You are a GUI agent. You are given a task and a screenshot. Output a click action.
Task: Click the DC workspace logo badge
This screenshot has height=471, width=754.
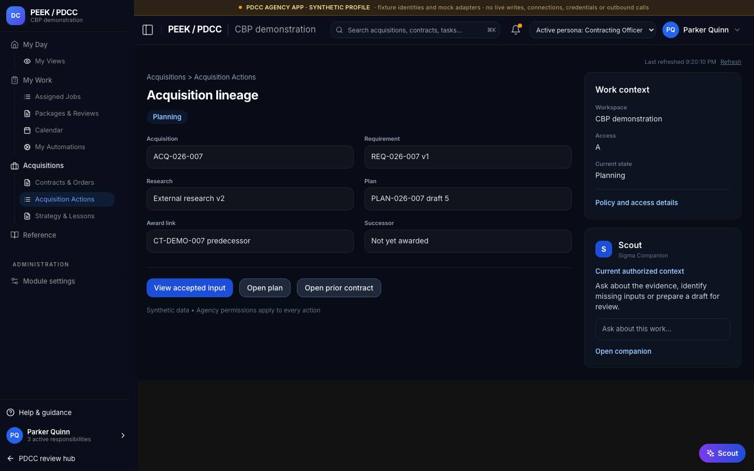(x=16, y=16)
